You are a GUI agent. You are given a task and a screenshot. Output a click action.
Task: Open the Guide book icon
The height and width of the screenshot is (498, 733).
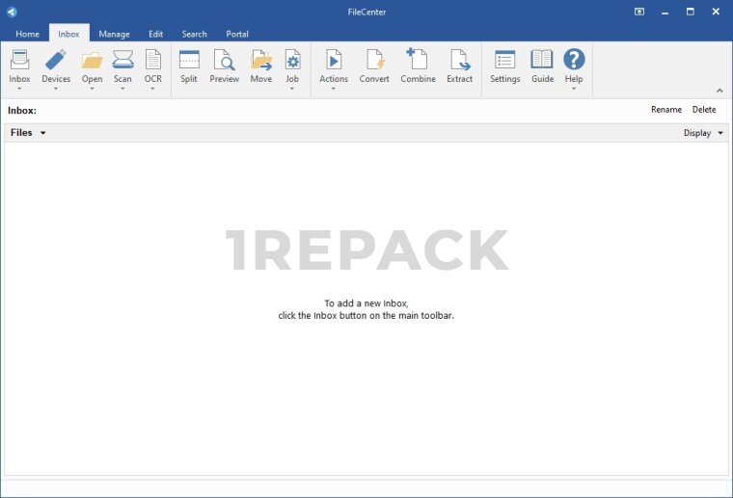tap(542, 61)
